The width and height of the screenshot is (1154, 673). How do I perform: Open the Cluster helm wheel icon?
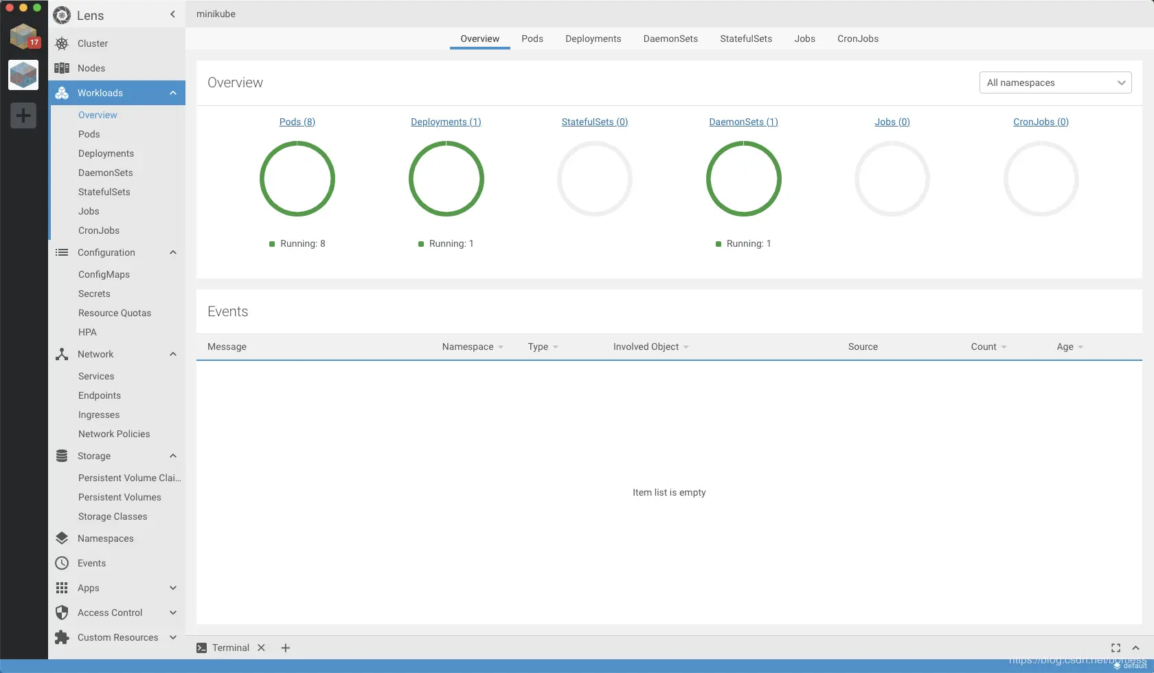coord(62,43)
